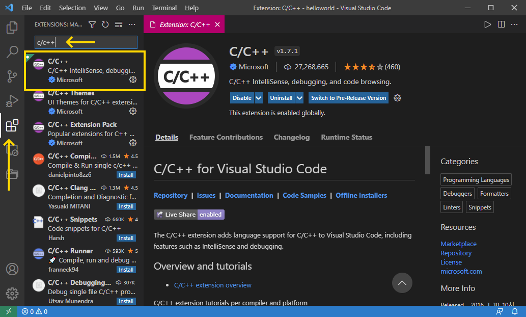Screen dimensions: 526x317
Task: Open the View menu
Action: (101, 8)
